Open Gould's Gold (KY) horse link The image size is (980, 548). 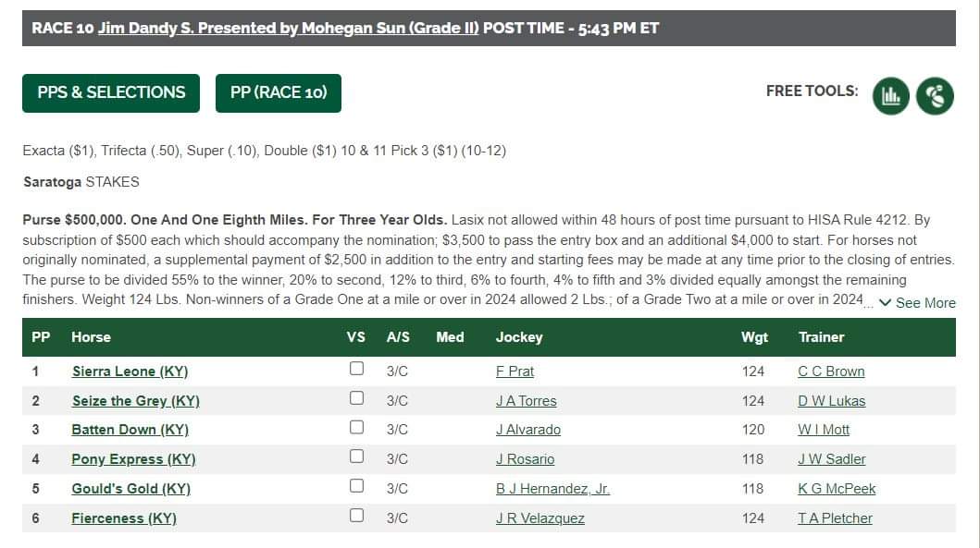[x=130, y=489]
